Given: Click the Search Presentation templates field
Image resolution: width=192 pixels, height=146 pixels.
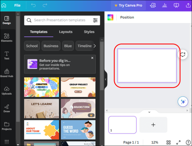Looking at the screenshot, I should (62, 20).
